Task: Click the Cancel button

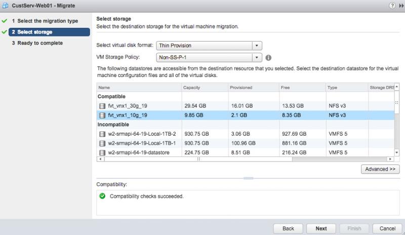Action: click(387, 228)
